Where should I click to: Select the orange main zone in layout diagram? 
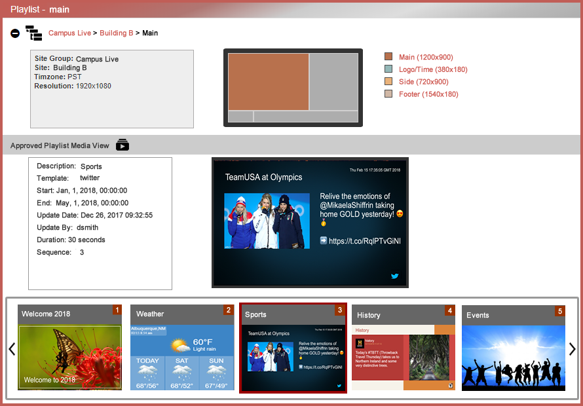click(269, 82)
